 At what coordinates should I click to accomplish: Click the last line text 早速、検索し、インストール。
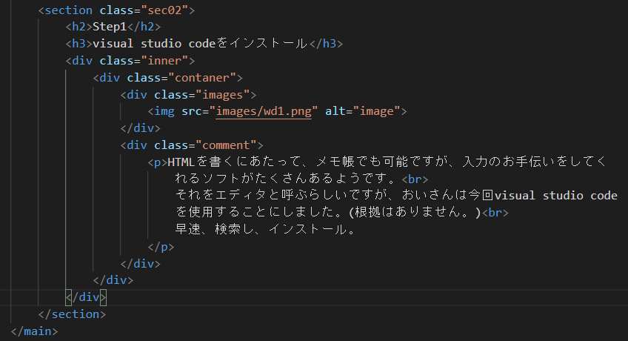pyautogui.click(x=265, y=229)
